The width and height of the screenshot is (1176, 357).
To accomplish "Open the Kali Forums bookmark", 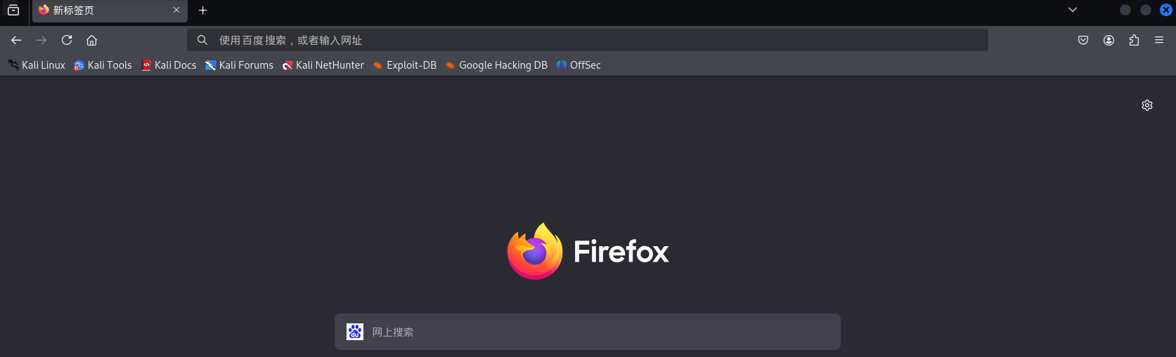I will 239,65.
